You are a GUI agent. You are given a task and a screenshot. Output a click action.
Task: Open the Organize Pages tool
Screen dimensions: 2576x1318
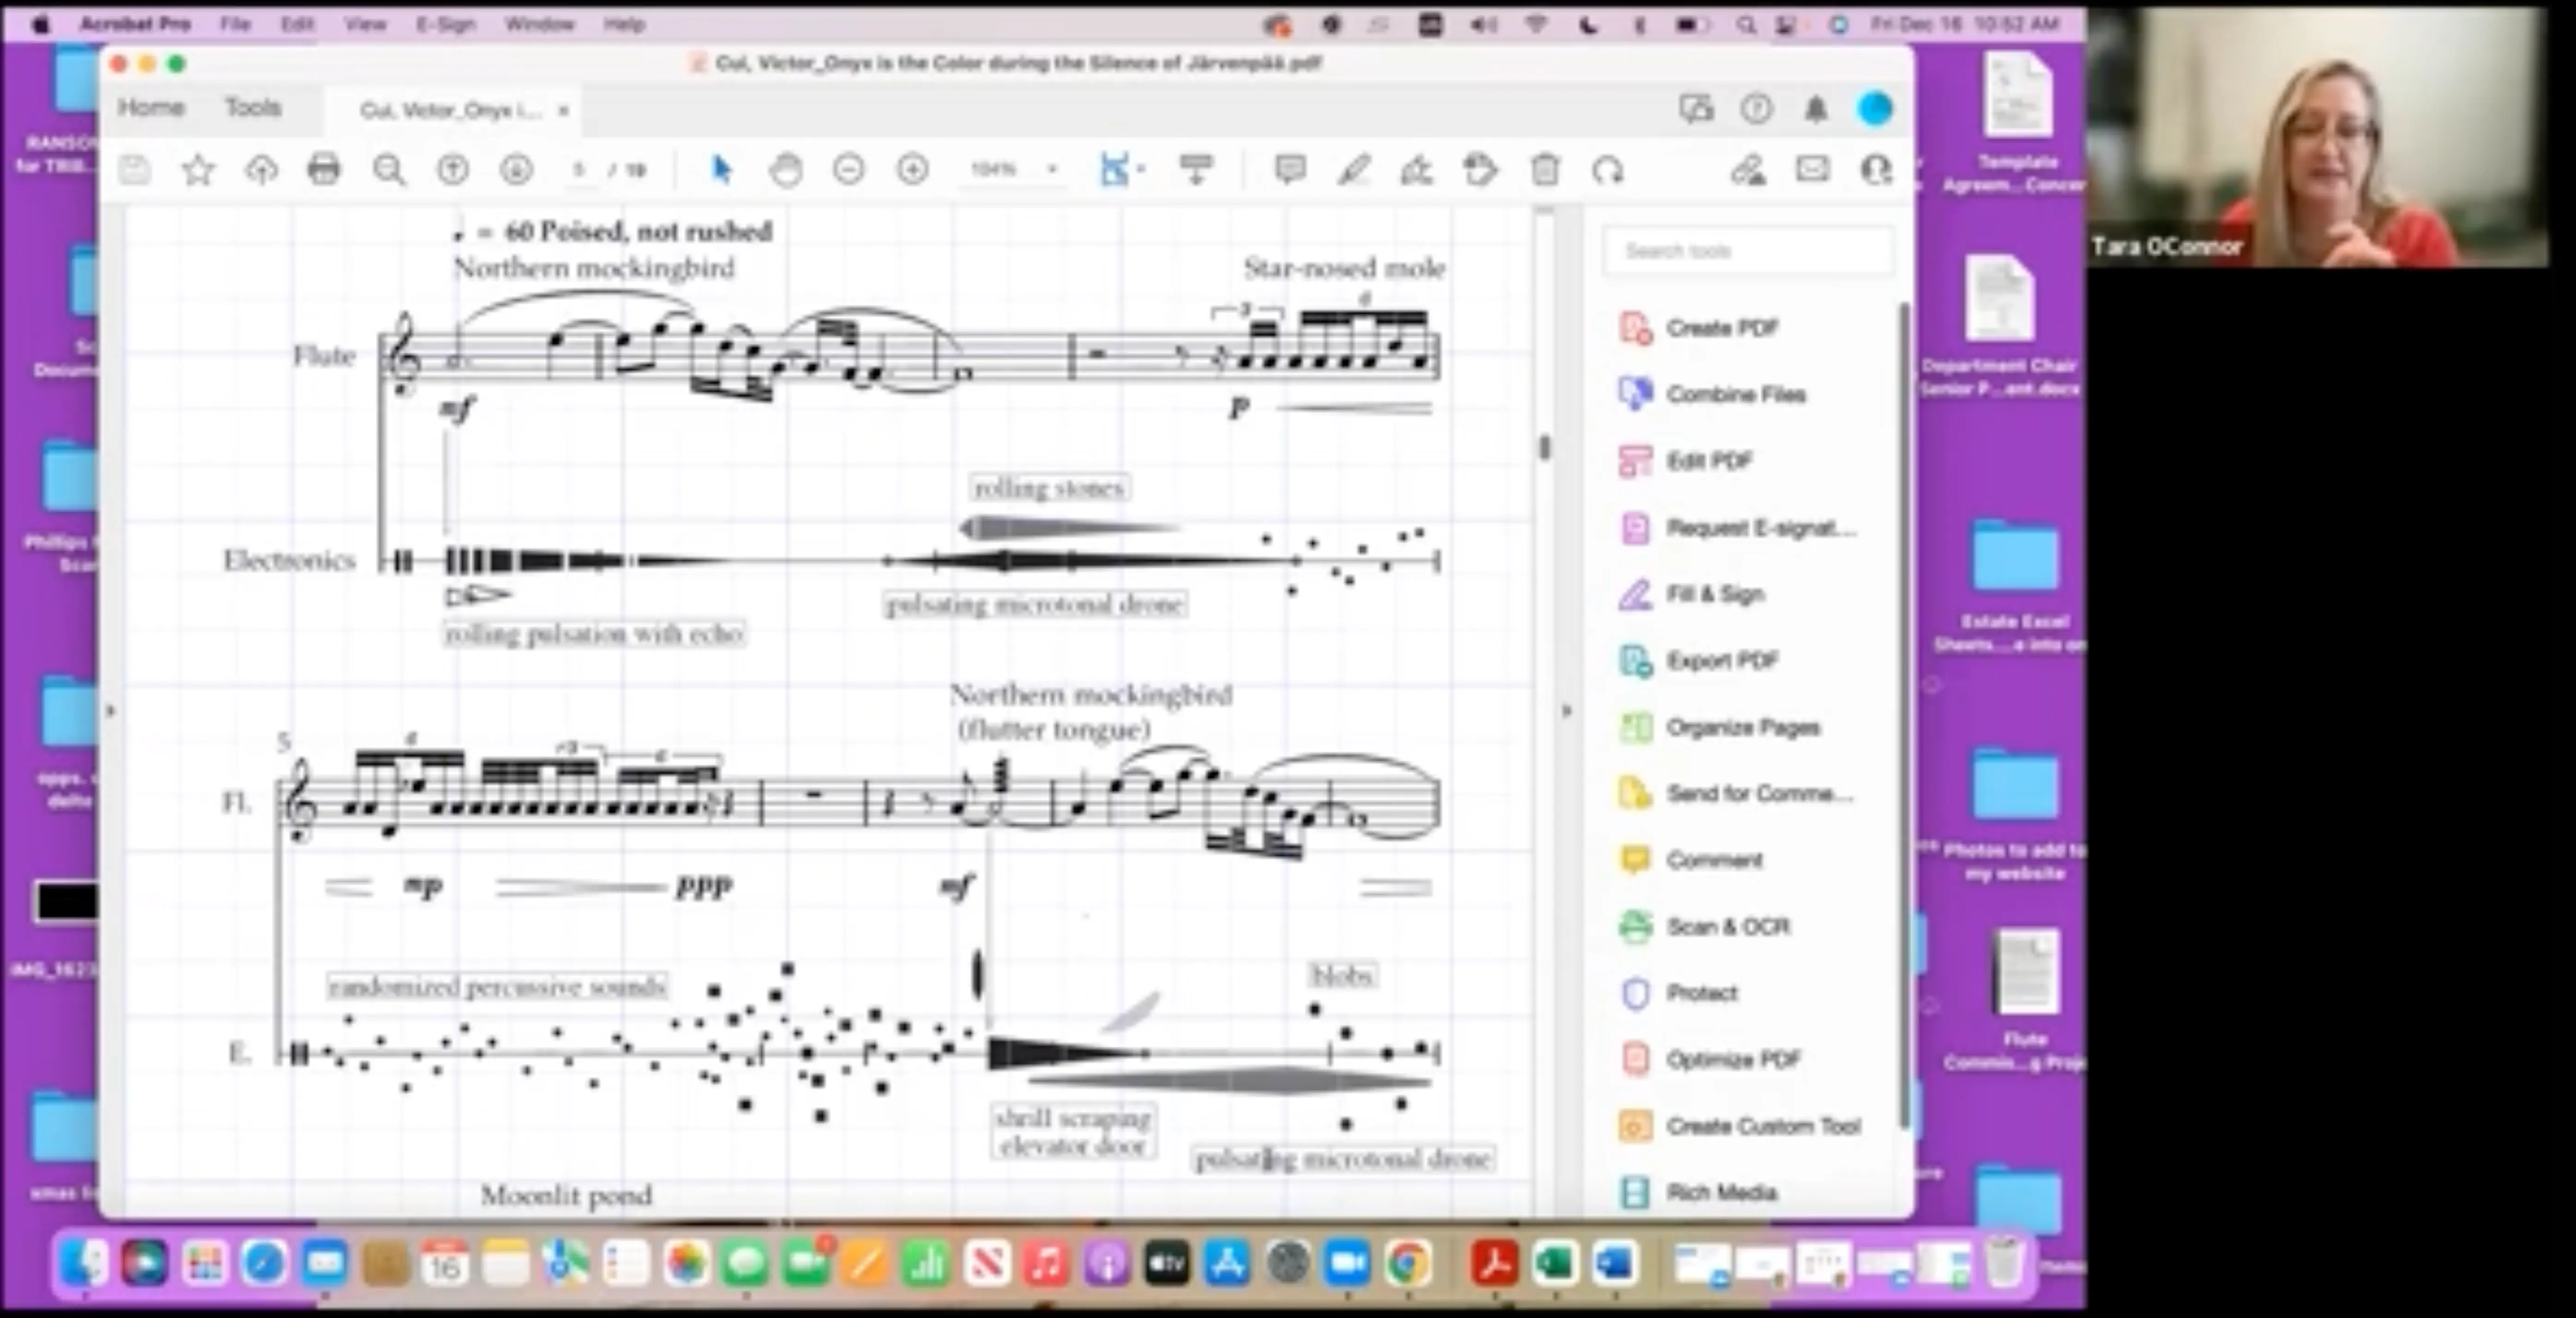pyautogui.click(x=1742, y=727)
